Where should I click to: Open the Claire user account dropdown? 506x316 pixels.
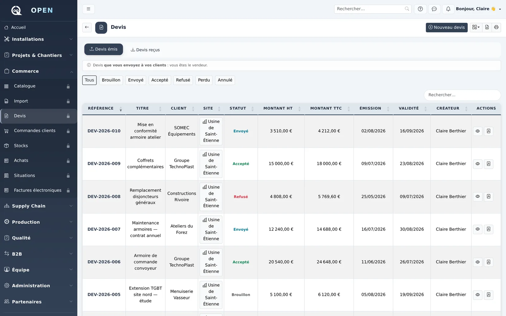point(478,9)
